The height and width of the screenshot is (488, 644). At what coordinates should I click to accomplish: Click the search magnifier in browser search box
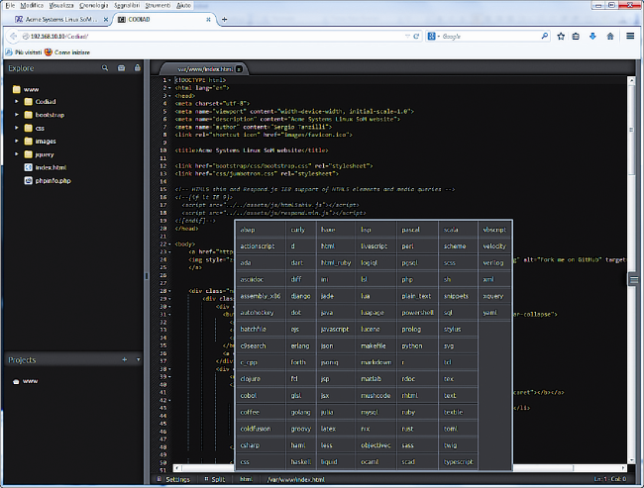(545, 36)
